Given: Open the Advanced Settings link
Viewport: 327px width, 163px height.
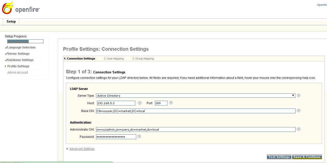Looking at the screenshot, I should (x=82, y=149).
